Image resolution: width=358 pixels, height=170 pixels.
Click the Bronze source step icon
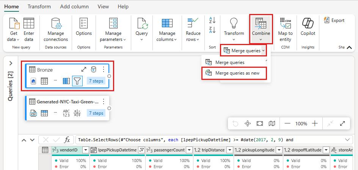(x=33, y=81)
